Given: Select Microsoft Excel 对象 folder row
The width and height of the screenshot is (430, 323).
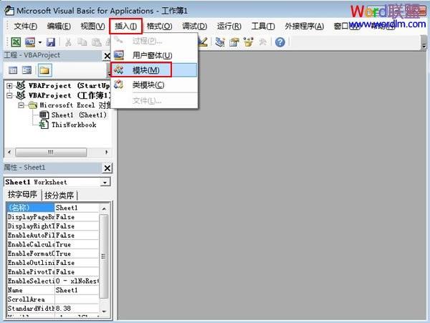Looking at the screenshot, I should click(x=75, y=105).
